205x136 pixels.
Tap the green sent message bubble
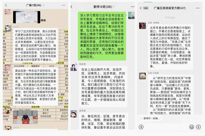[102, 36]
